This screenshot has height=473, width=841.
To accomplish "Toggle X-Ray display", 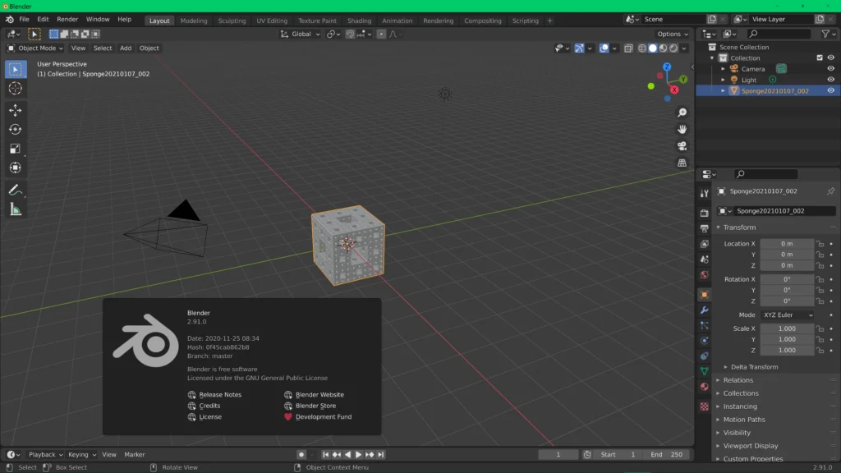I will pos(628,48).
